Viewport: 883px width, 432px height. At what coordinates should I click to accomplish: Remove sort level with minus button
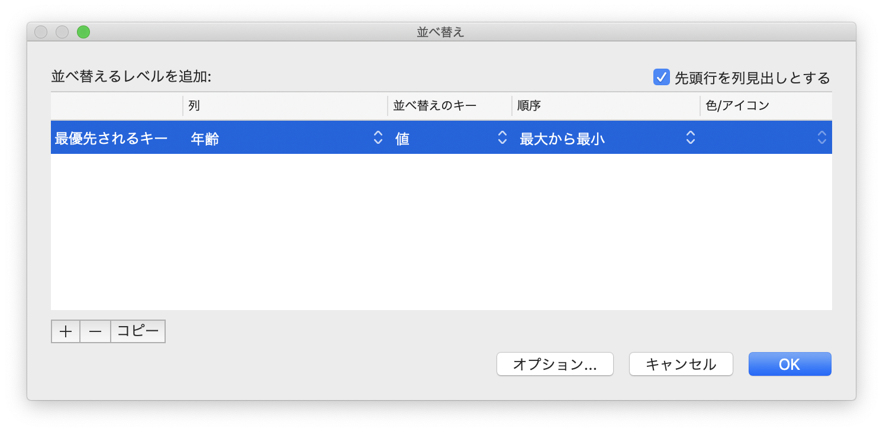pyautogui.click(x=95, y=331)
